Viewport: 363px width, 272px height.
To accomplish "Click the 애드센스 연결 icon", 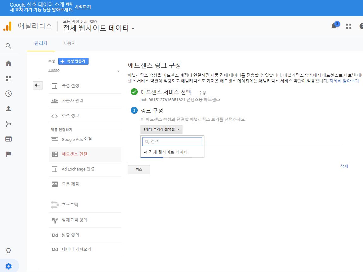I will [x=55, y=154].
